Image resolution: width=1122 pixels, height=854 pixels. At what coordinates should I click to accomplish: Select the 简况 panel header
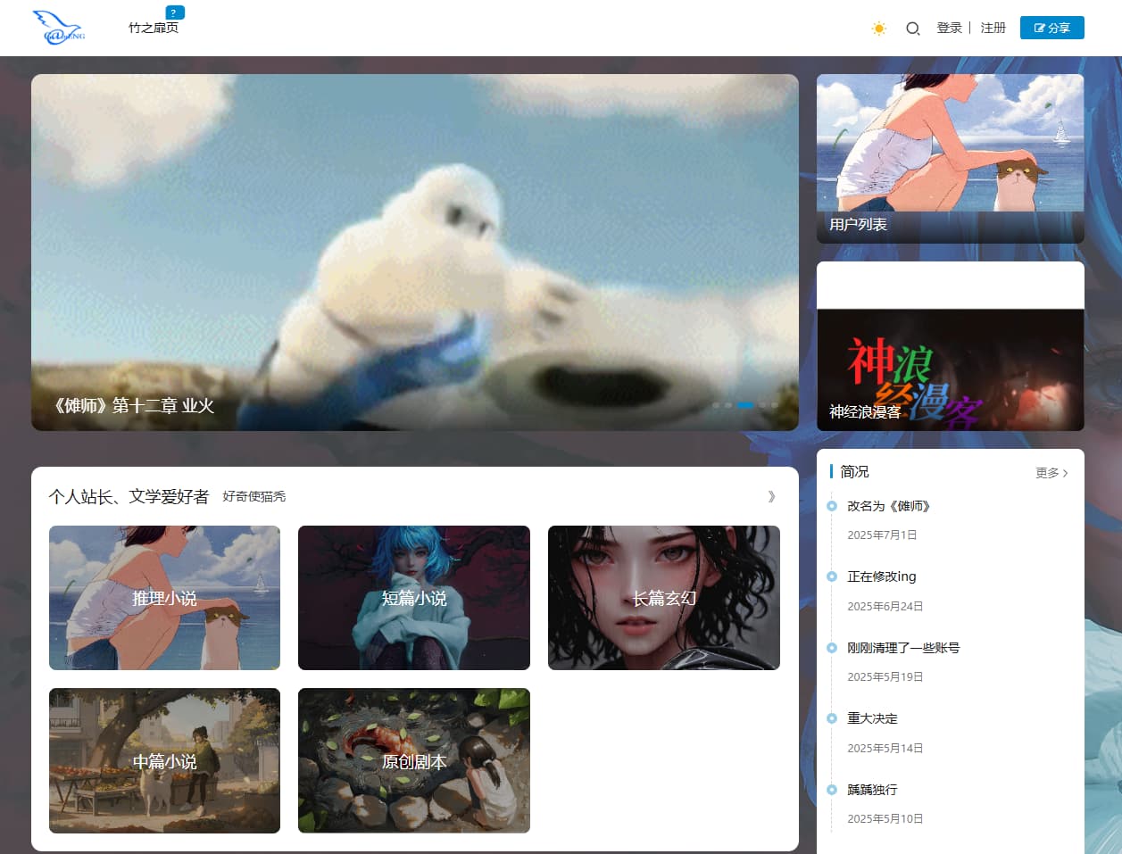(853, 472)
